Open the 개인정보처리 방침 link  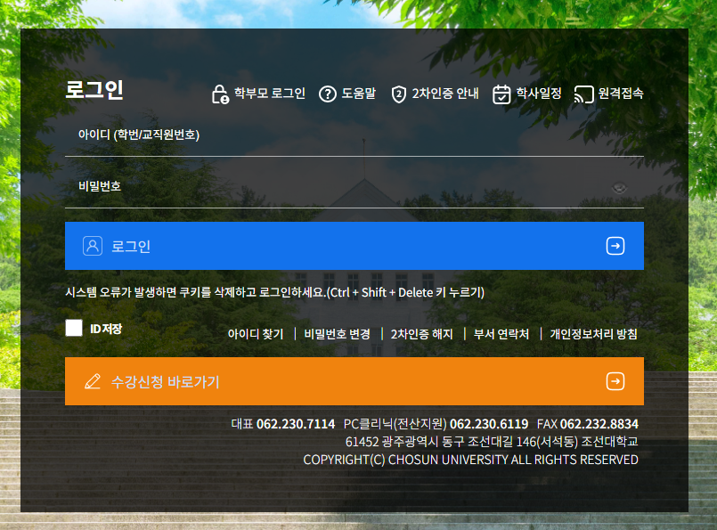[593, 334]
